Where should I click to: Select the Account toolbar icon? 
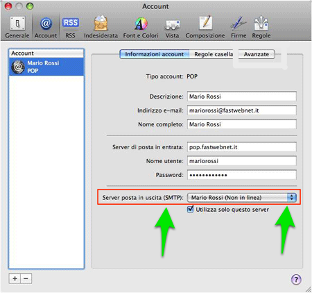(x=46, y=27)
